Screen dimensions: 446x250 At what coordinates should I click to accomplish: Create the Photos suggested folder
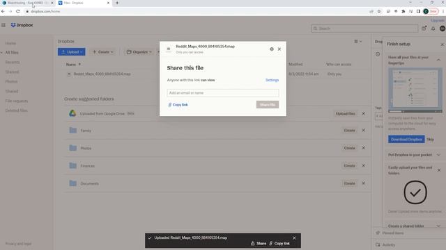(x=350, y=148)
